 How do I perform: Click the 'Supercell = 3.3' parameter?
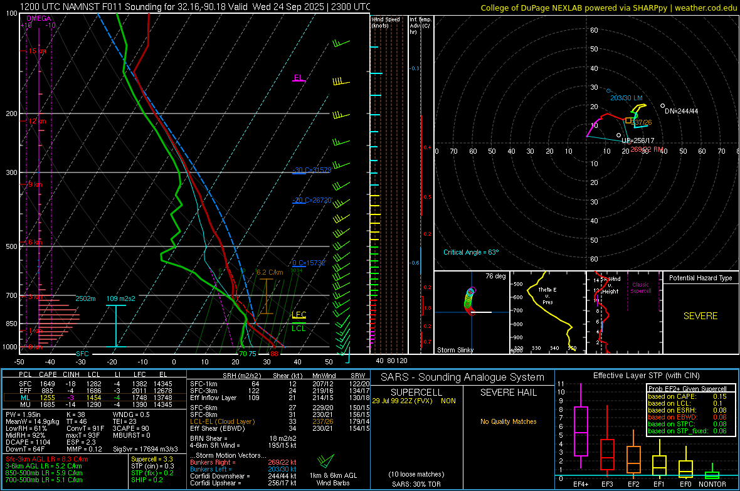click(152, 459)
